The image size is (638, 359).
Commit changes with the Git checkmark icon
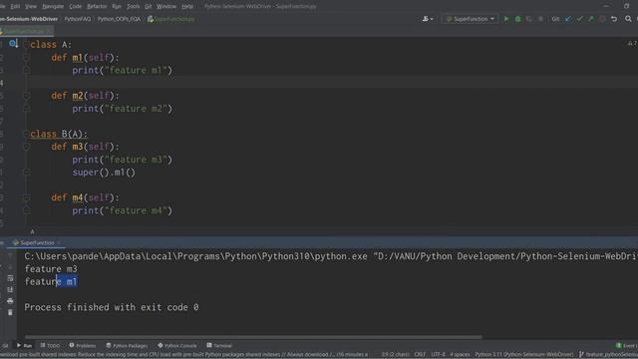coord(579,19)
